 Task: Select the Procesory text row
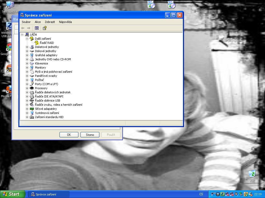tap(41, 88)
